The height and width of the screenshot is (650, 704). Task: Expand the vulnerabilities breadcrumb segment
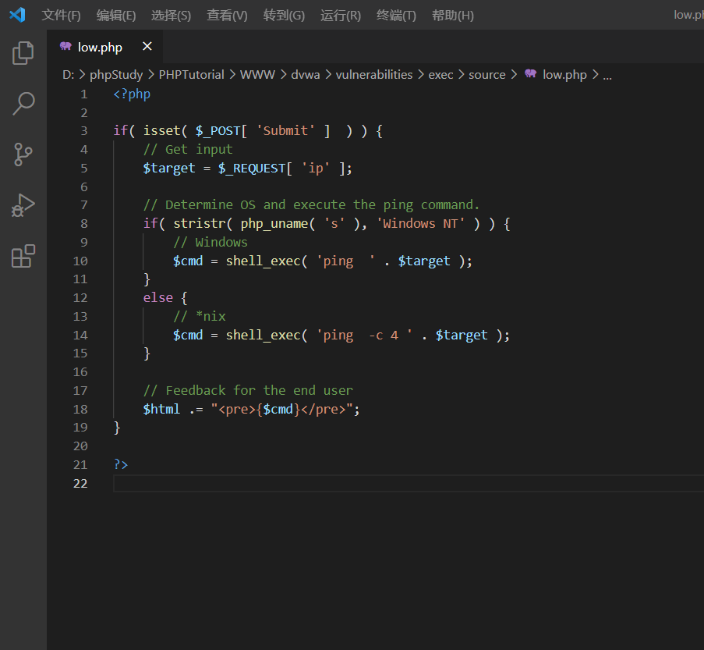(374, 75)
